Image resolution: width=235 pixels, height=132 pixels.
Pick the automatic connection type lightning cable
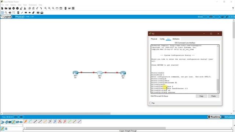[x=25, y=121]
